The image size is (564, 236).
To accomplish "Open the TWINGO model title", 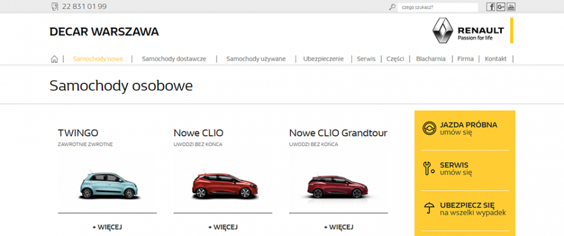I will (78, 133).
